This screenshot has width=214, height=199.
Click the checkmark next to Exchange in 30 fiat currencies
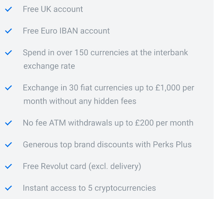click(8, 88)
